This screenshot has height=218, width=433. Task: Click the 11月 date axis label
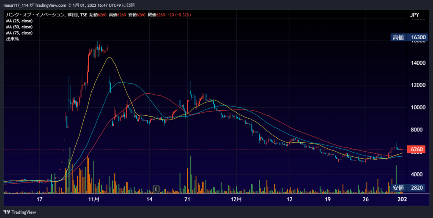coord(94,199)
